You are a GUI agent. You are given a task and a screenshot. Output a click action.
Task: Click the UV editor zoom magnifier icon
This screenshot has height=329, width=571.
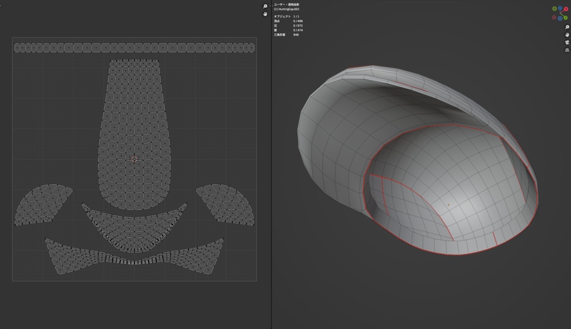tap(265, 6)
